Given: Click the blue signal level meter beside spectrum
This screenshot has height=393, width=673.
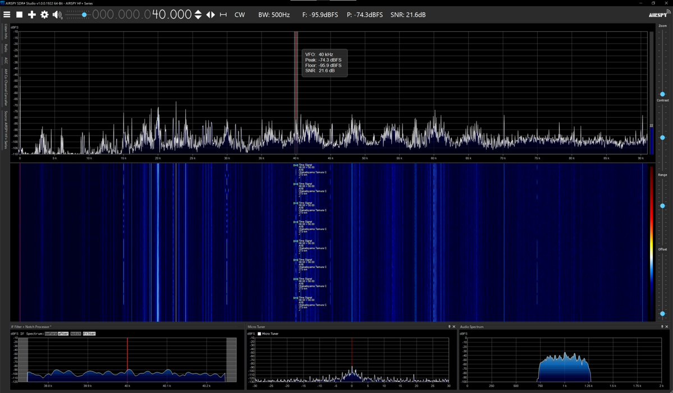Looking at the screenshot, I should coord(651,141).
